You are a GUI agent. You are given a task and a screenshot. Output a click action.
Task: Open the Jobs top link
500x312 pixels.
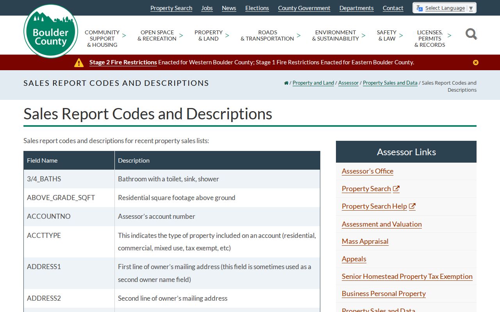coord(207,8)
